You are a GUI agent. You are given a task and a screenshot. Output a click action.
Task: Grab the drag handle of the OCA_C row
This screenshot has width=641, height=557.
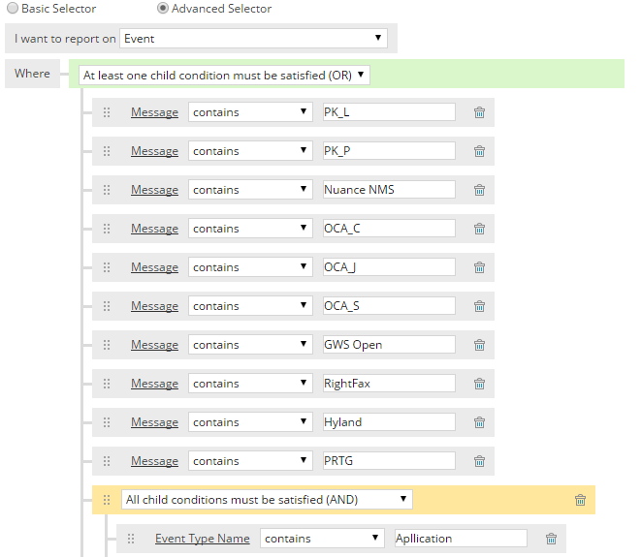(x=107, y=229)
